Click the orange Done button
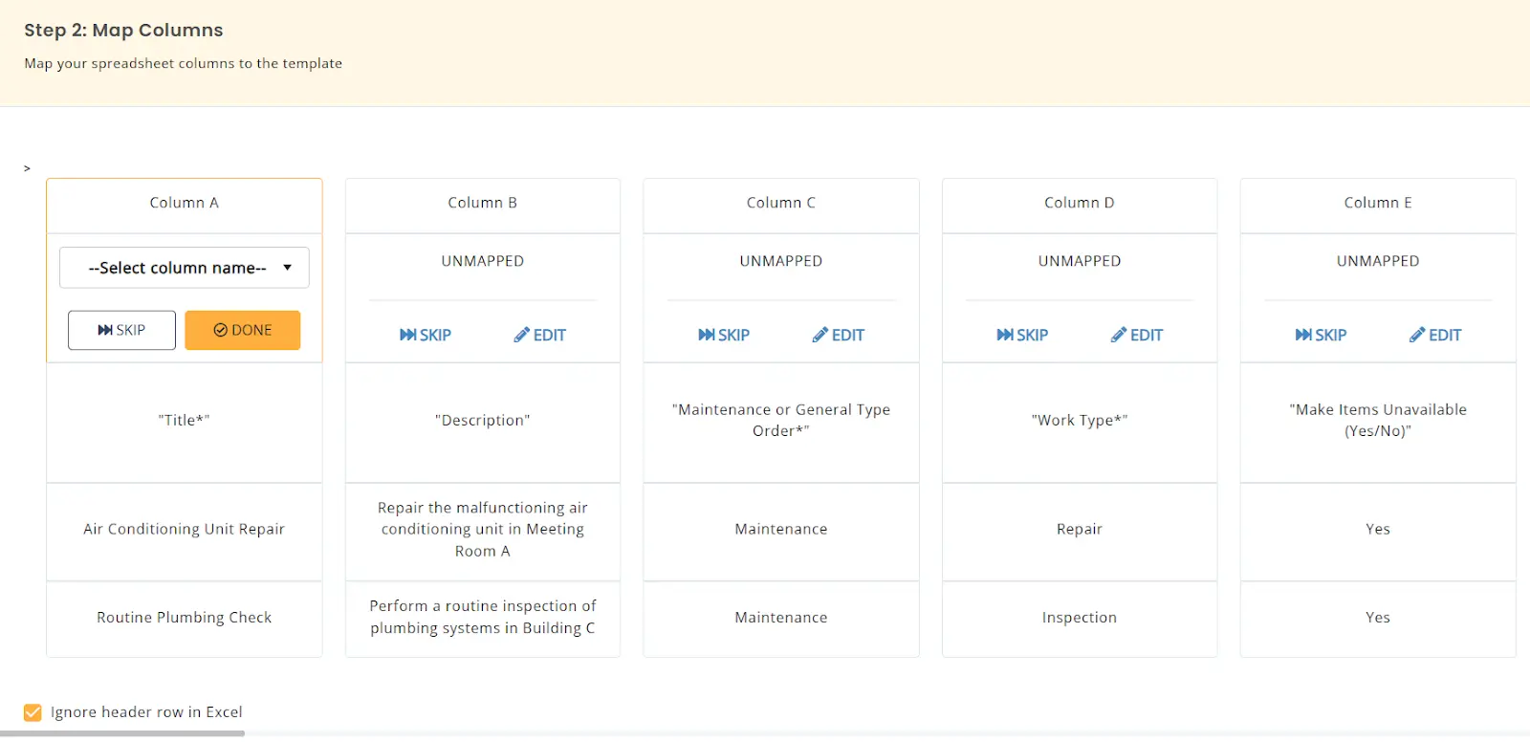Viewport: 1530px width, 742px height. point(242,330)
